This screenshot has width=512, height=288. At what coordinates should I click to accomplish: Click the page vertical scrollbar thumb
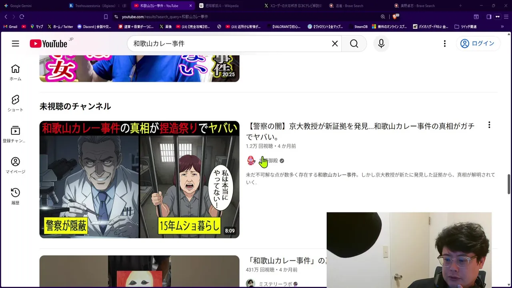pyautogui.click(x=509, y=184)
